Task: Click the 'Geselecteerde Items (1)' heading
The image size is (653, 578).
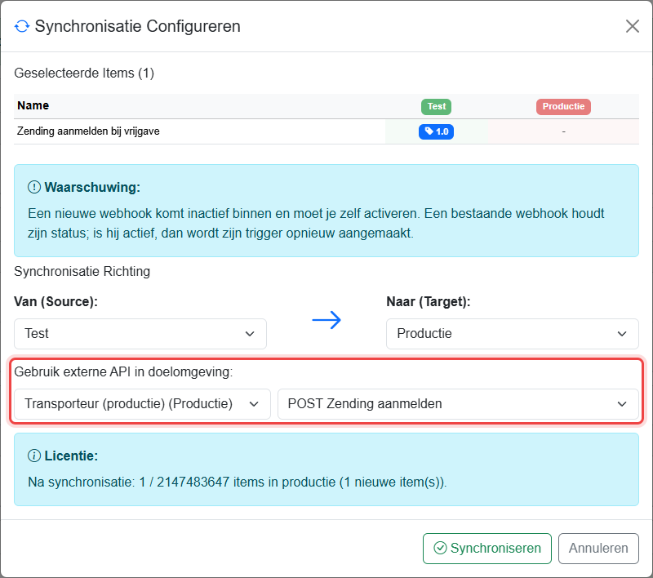Action: 84,73
